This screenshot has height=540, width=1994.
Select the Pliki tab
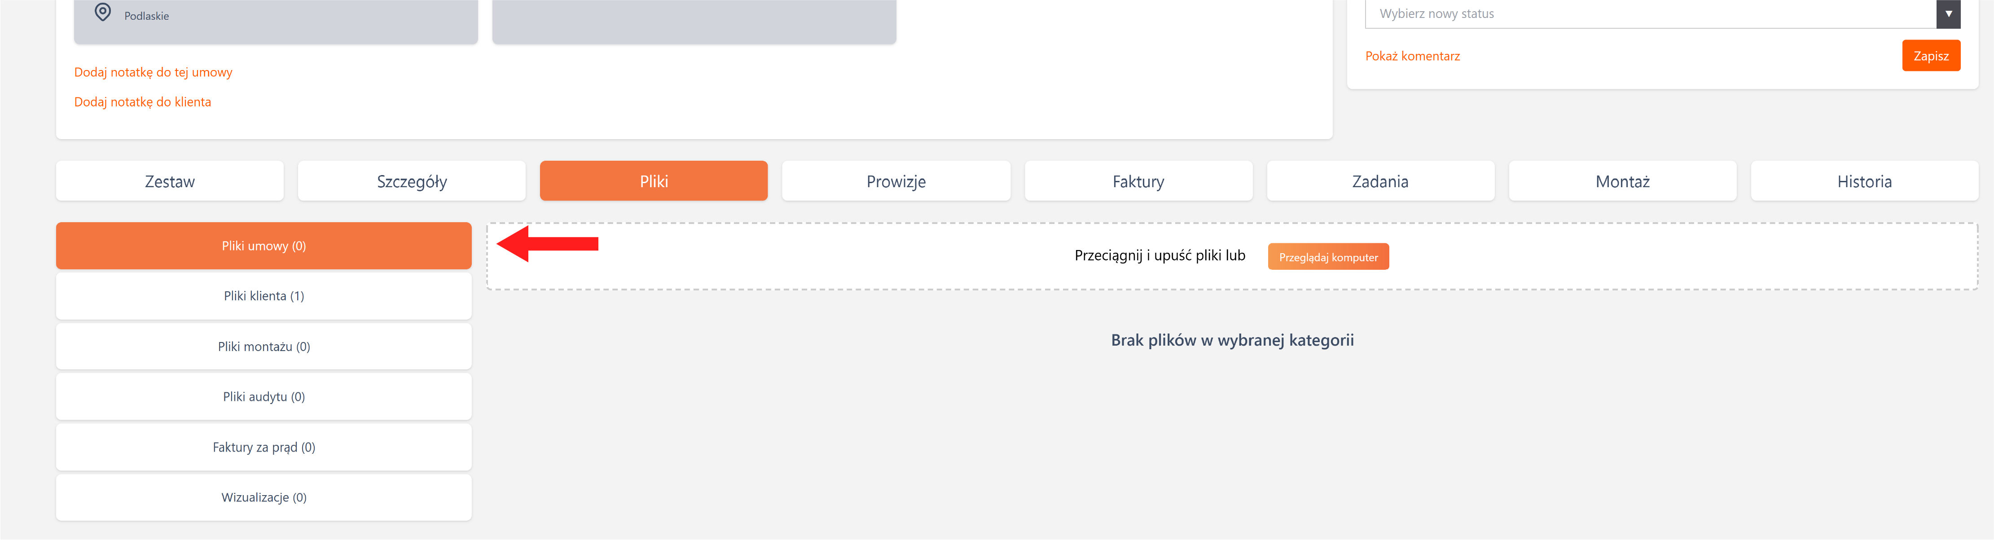pyautogui.click(x=653, y=181)
